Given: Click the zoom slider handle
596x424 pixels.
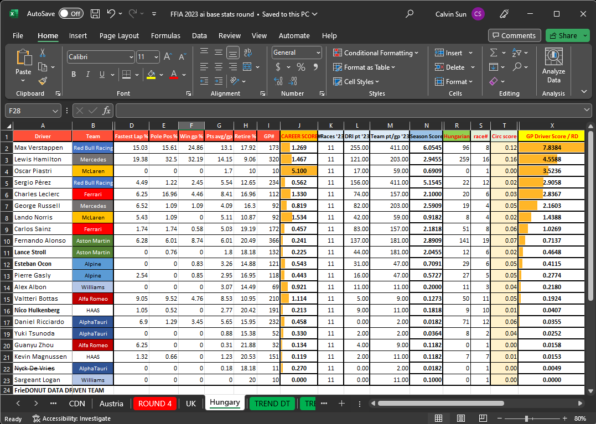Looking at the screenshot, I should click(526, 418).
